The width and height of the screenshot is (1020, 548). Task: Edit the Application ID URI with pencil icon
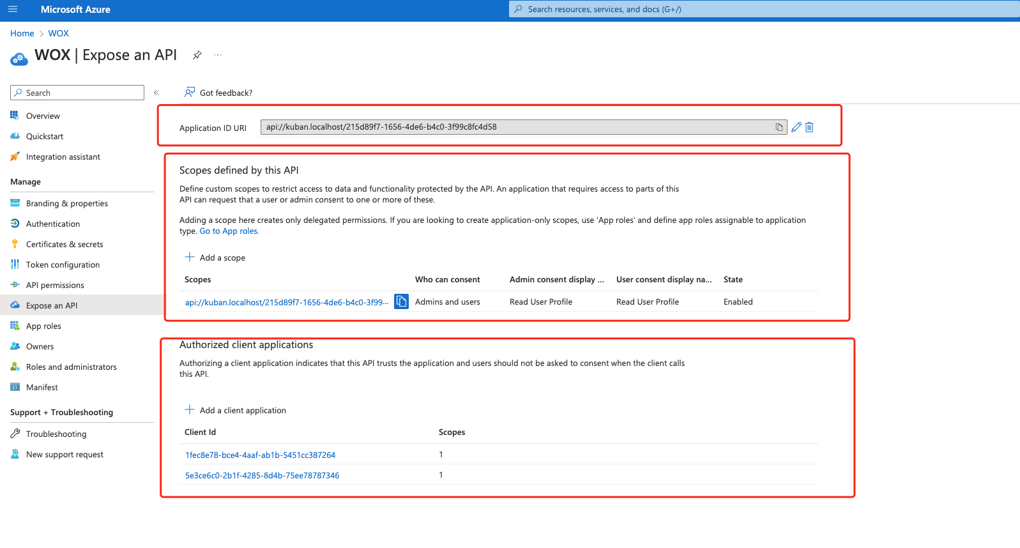point(796,127)
